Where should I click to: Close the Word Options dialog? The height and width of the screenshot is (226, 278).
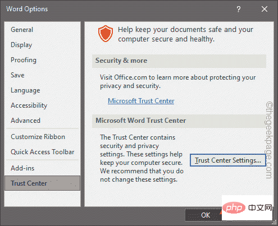pyautogui.click(x=265, y=9)
